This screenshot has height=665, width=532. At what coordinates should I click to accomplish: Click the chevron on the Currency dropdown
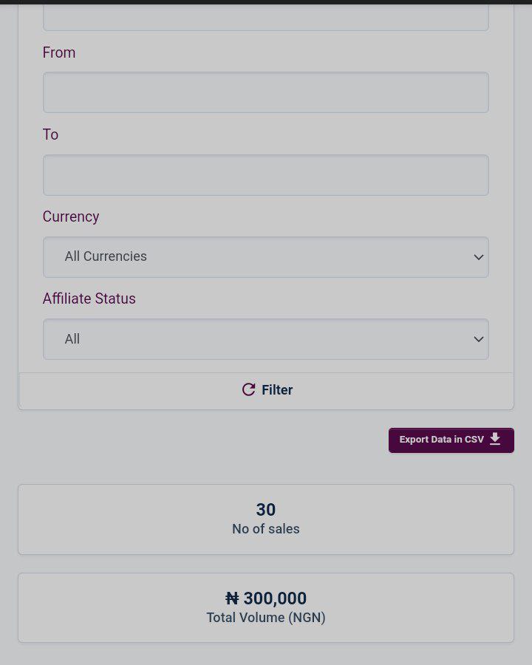point(478,256)
